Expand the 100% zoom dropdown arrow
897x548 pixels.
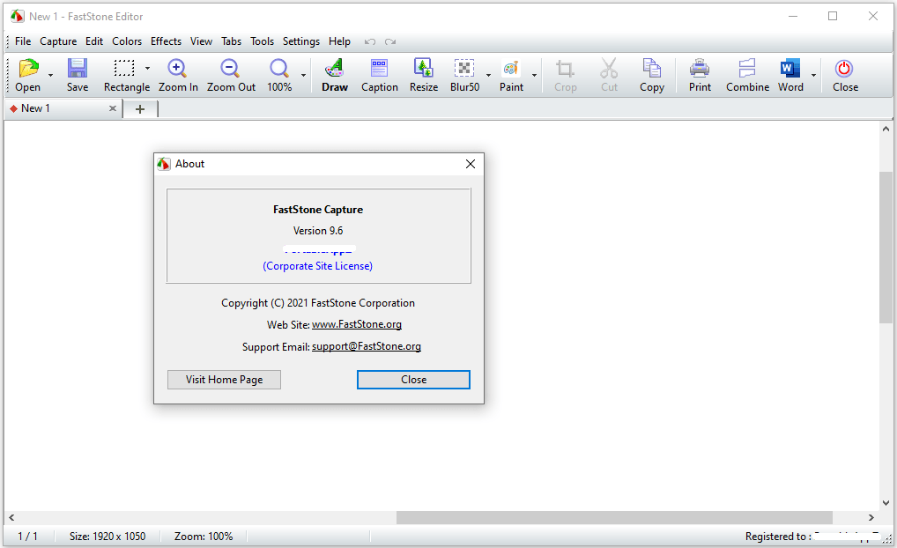point(303,75)
